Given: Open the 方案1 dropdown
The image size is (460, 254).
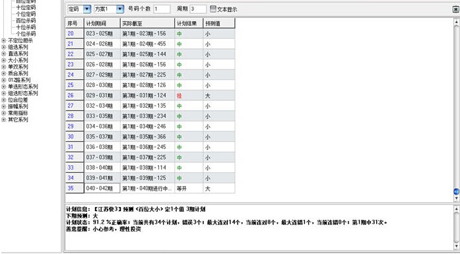Looking at the screenshot, I should (x=120, y=9).
